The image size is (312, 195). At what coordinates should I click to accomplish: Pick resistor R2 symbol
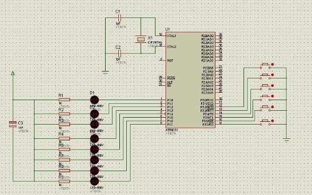coord(64,114)
